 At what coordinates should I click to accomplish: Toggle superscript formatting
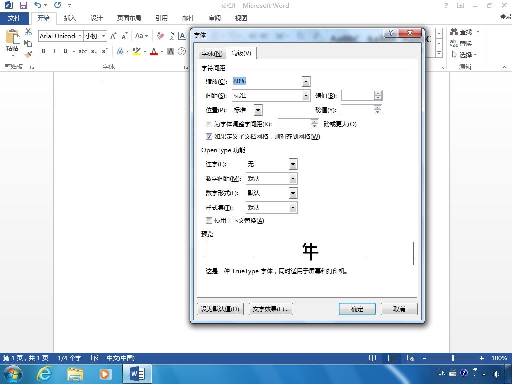[x=105, y=51]
